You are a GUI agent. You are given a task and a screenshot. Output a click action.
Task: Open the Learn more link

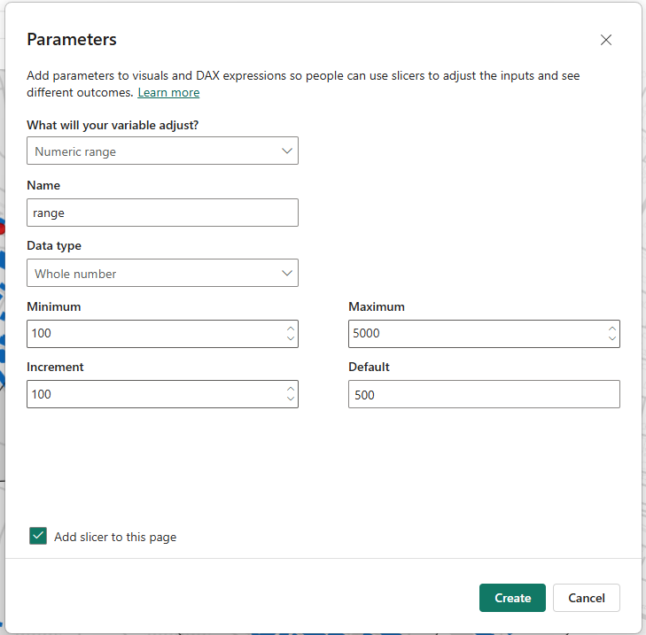(168, 93)
